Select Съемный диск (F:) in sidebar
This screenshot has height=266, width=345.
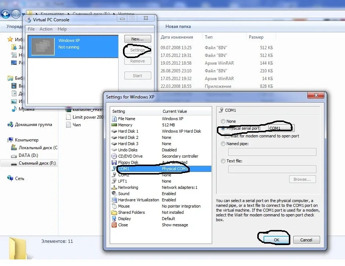tap(37, 163)
